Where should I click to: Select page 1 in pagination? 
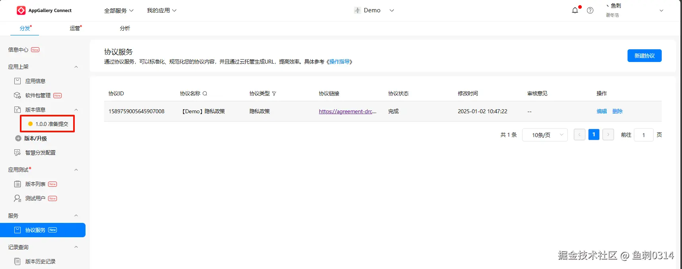coord(594,135)
